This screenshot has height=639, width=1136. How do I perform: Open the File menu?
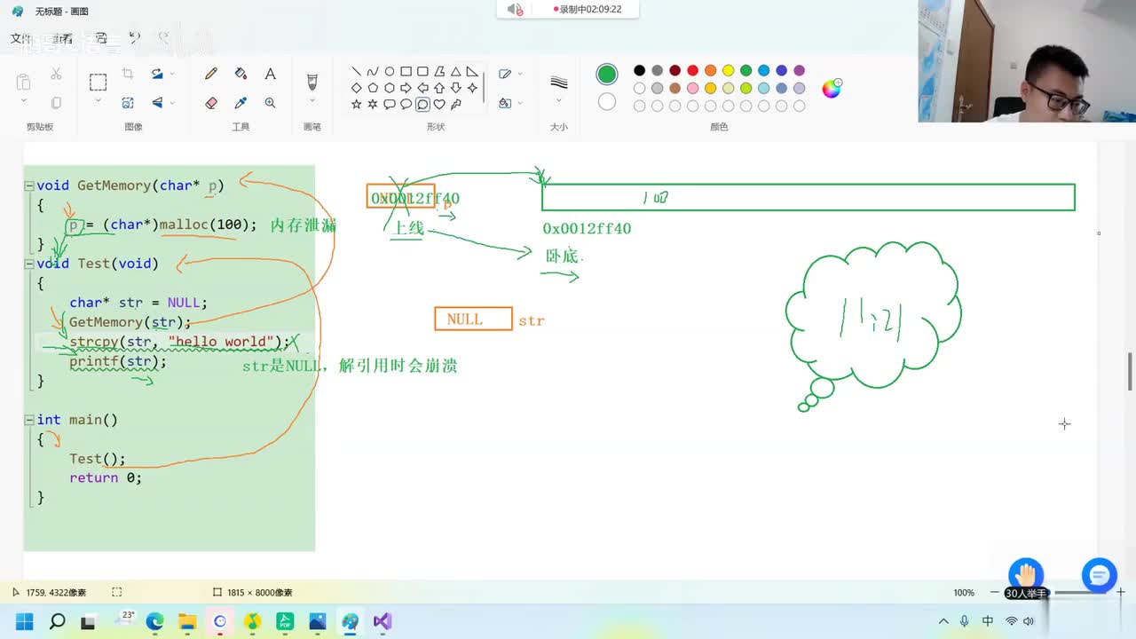[20, 38]
